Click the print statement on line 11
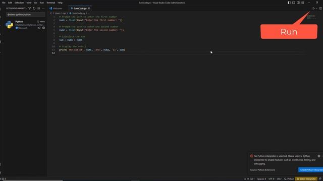 tap(92, 50)
